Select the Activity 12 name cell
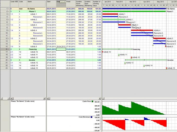 tap(36, 57)
